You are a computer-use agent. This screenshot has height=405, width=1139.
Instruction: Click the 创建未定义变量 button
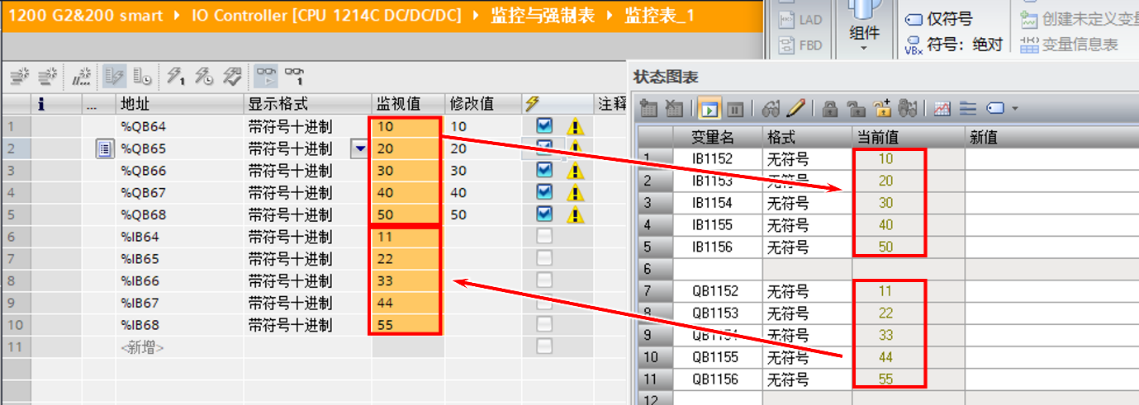coord(1079,19)
